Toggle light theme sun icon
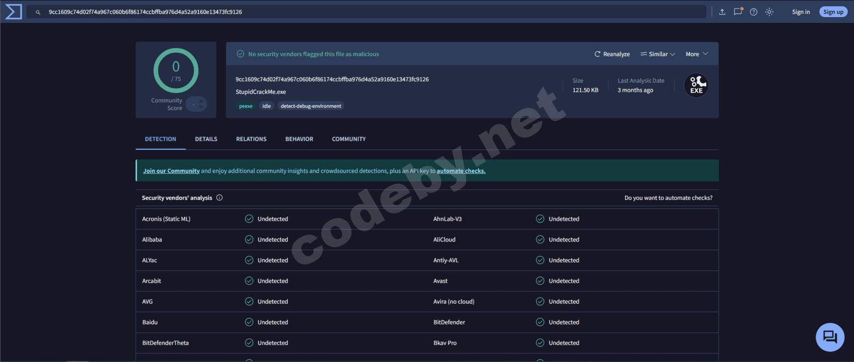 pyautogui.click(x=769, y=12)
